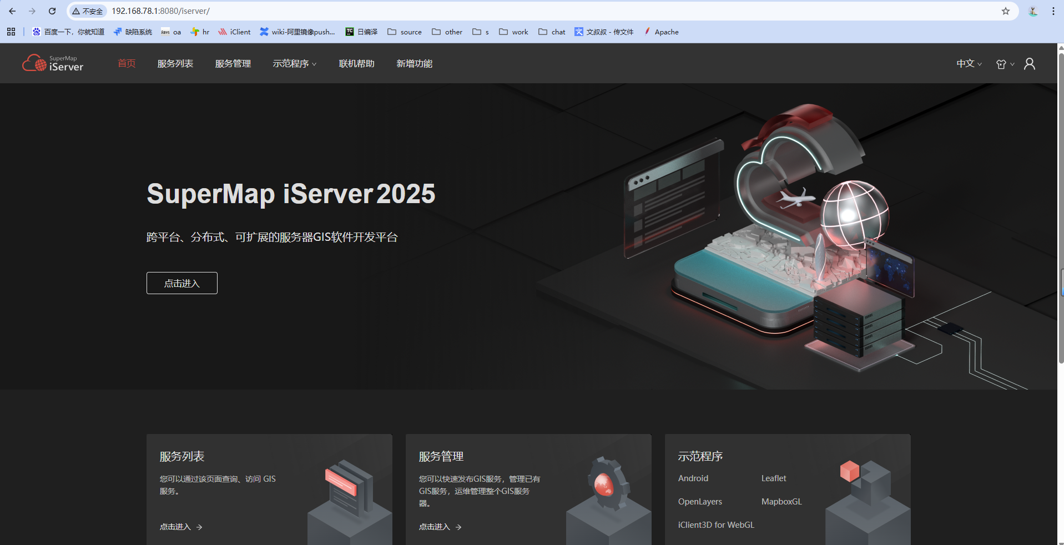Click the 服务列表 card illustration
This screenshot has height=545, width=1064.
pyautogui.click(x=350, y=501)
